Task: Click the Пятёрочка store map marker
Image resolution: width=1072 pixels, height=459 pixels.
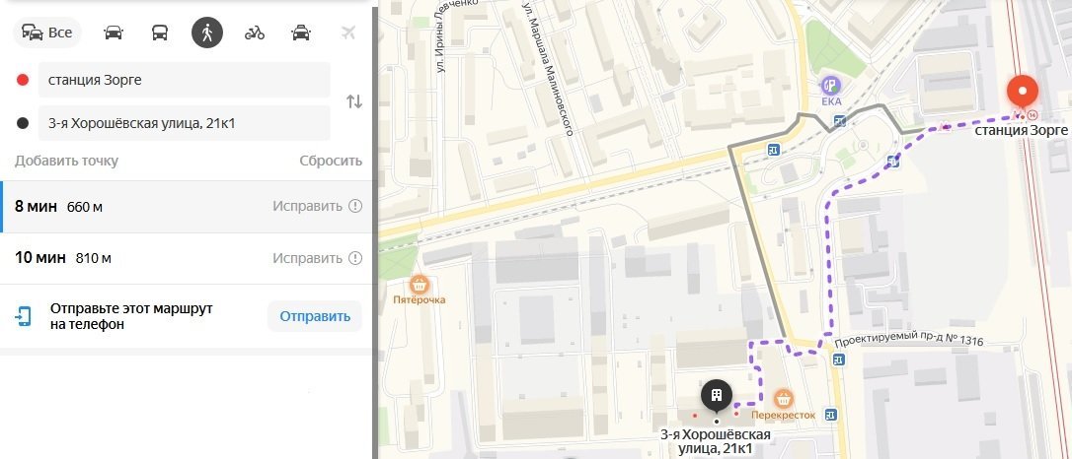Action: (x=421, y=285)
